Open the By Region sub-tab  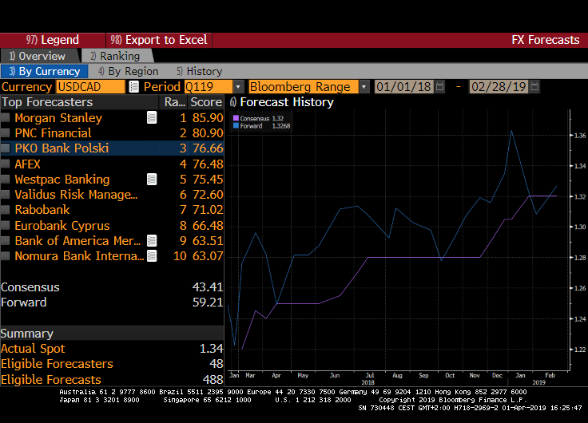pyautogui.click(x=126, y=71)
